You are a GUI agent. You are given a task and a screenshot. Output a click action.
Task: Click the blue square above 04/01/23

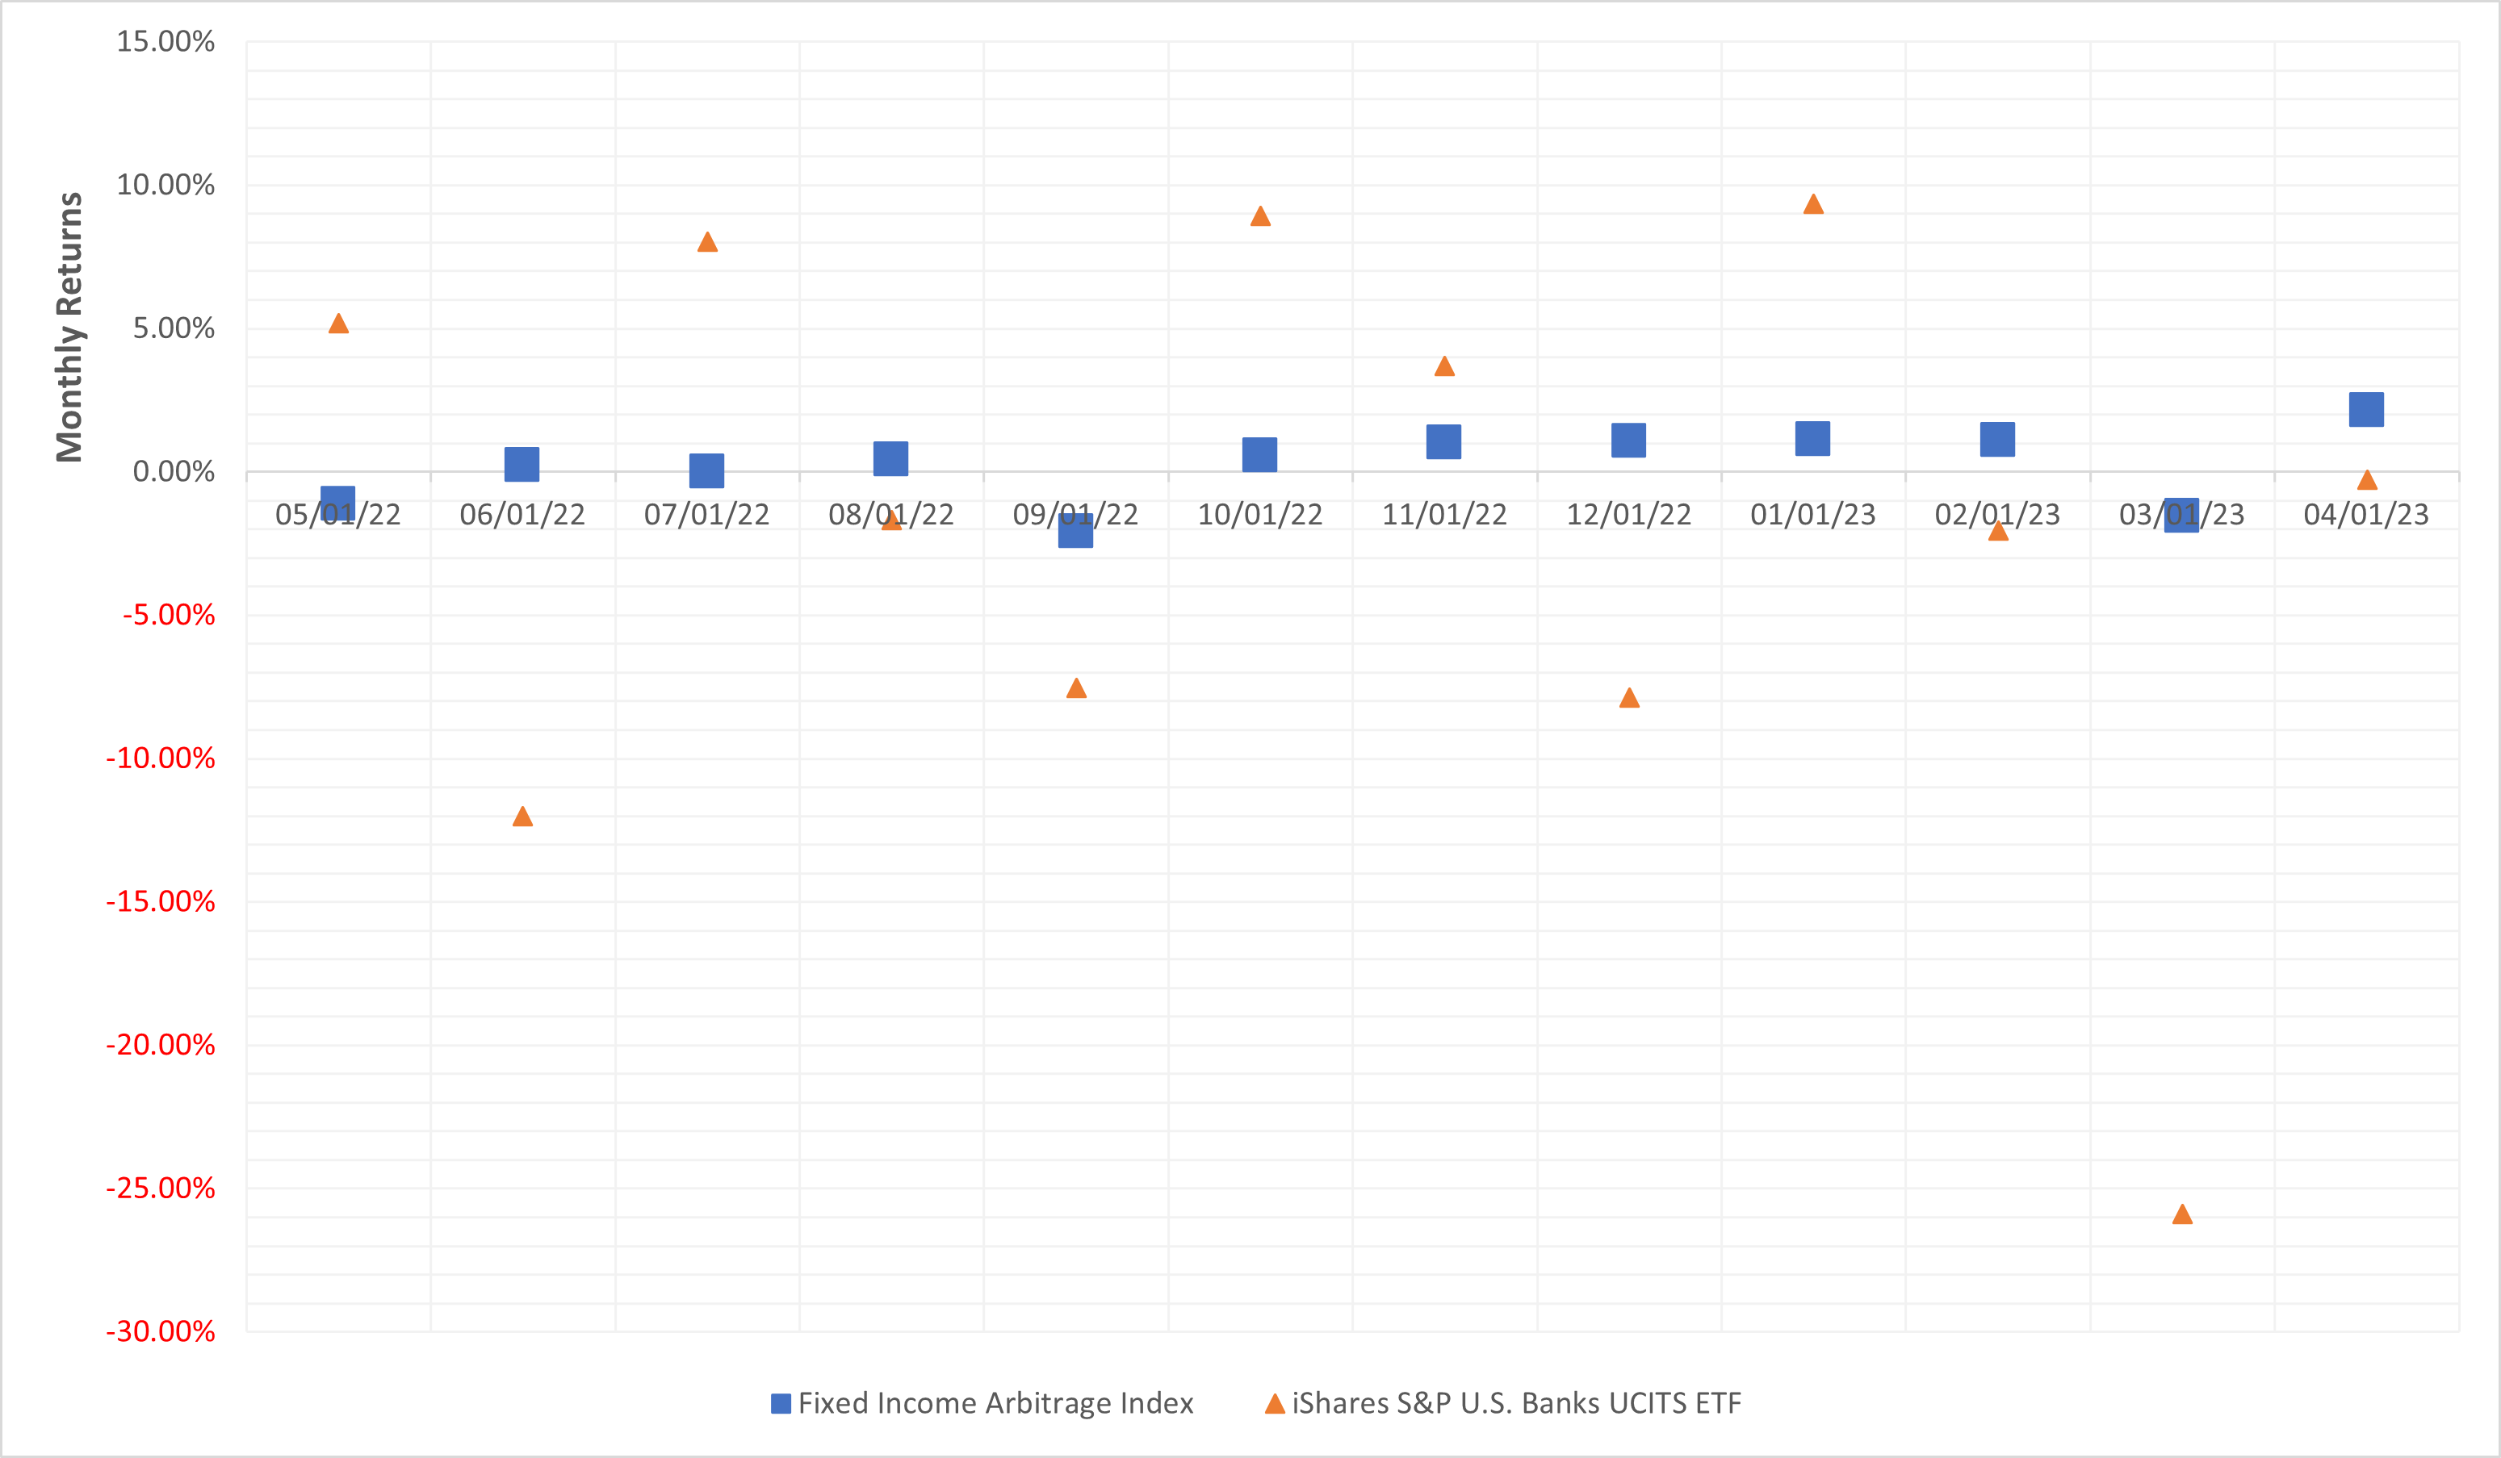2366,410
